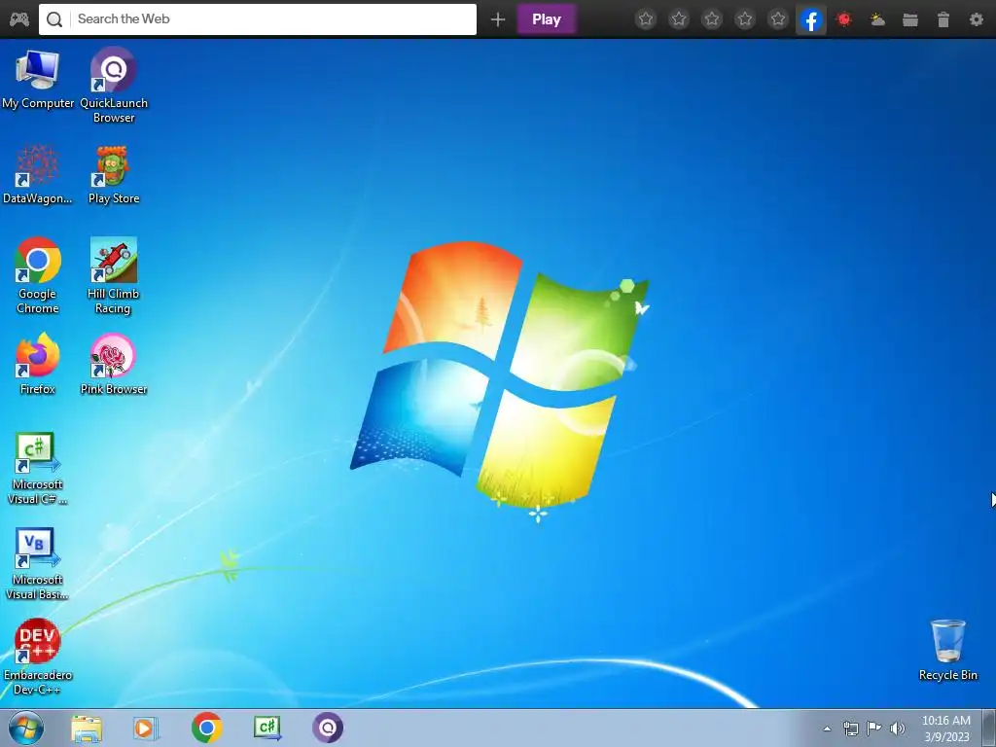
Task: Select the Embarcadero Dev-C++ desktop shortcut
Action: pos(38,657)
